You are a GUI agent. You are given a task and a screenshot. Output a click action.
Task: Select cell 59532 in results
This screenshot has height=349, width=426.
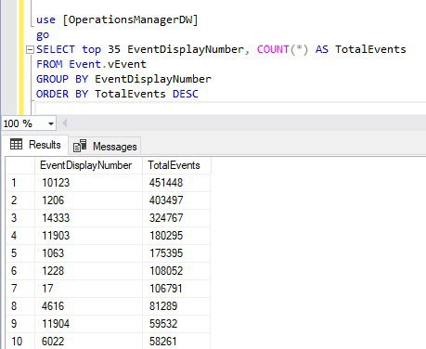(176, 324)
